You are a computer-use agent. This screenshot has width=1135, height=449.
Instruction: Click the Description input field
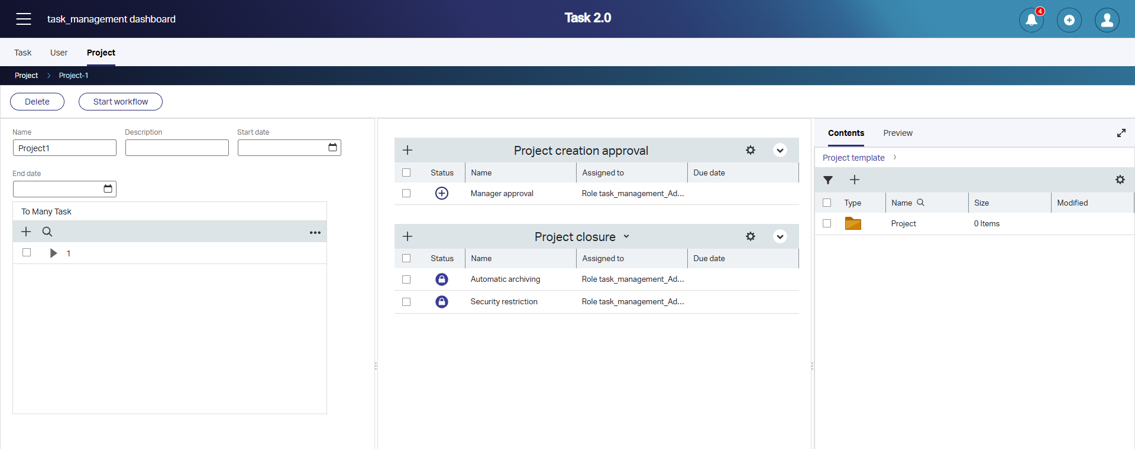coord(177,148)
